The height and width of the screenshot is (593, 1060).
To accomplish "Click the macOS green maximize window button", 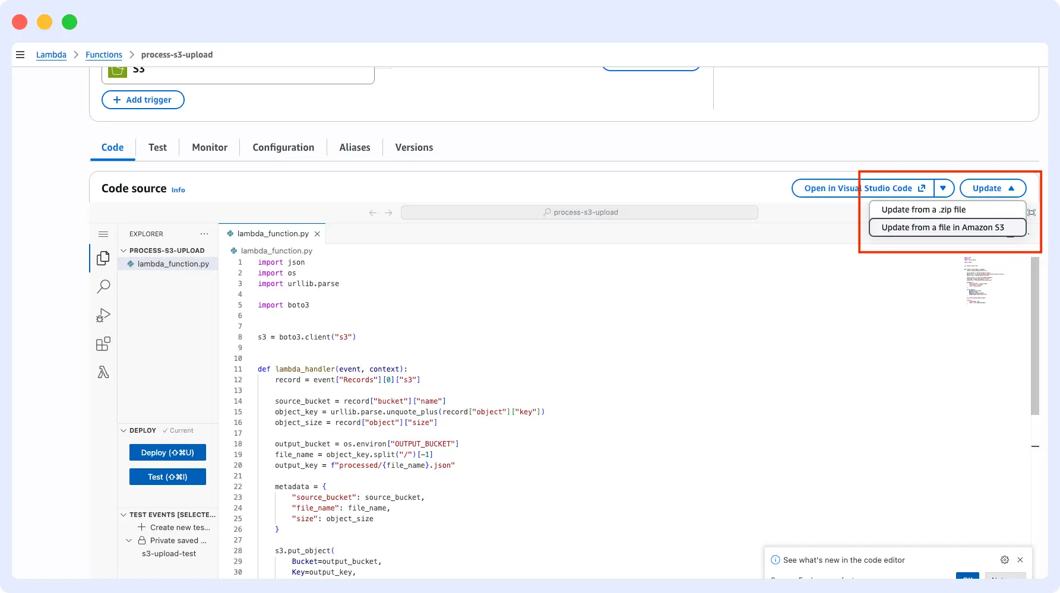I will click(69, 22).
